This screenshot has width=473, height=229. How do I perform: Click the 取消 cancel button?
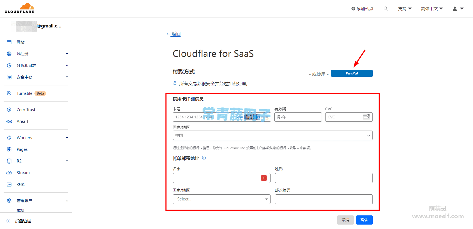point(345,220)
